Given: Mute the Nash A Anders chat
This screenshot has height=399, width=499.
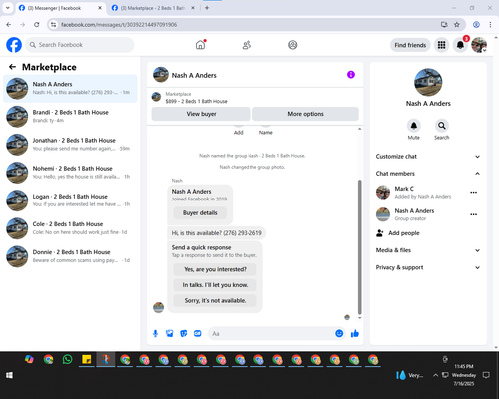Looking at the screenshot, I should pos(413,126).
